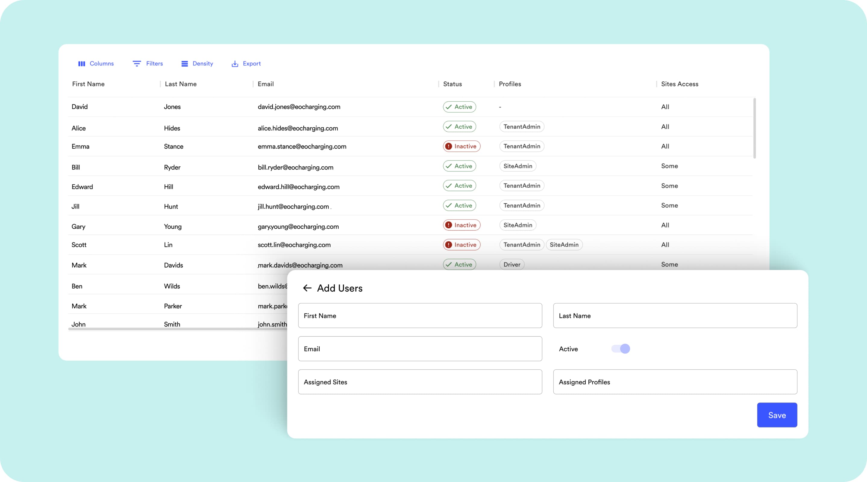Screen dimensions: 867x482
Task: Click the Save button
Action: point(777,415)
